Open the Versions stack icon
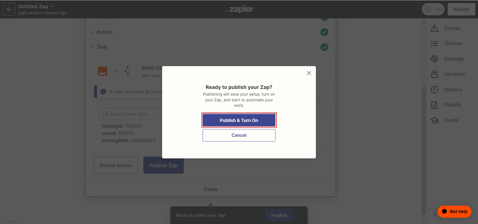478x224 pixels. [434, 74]
